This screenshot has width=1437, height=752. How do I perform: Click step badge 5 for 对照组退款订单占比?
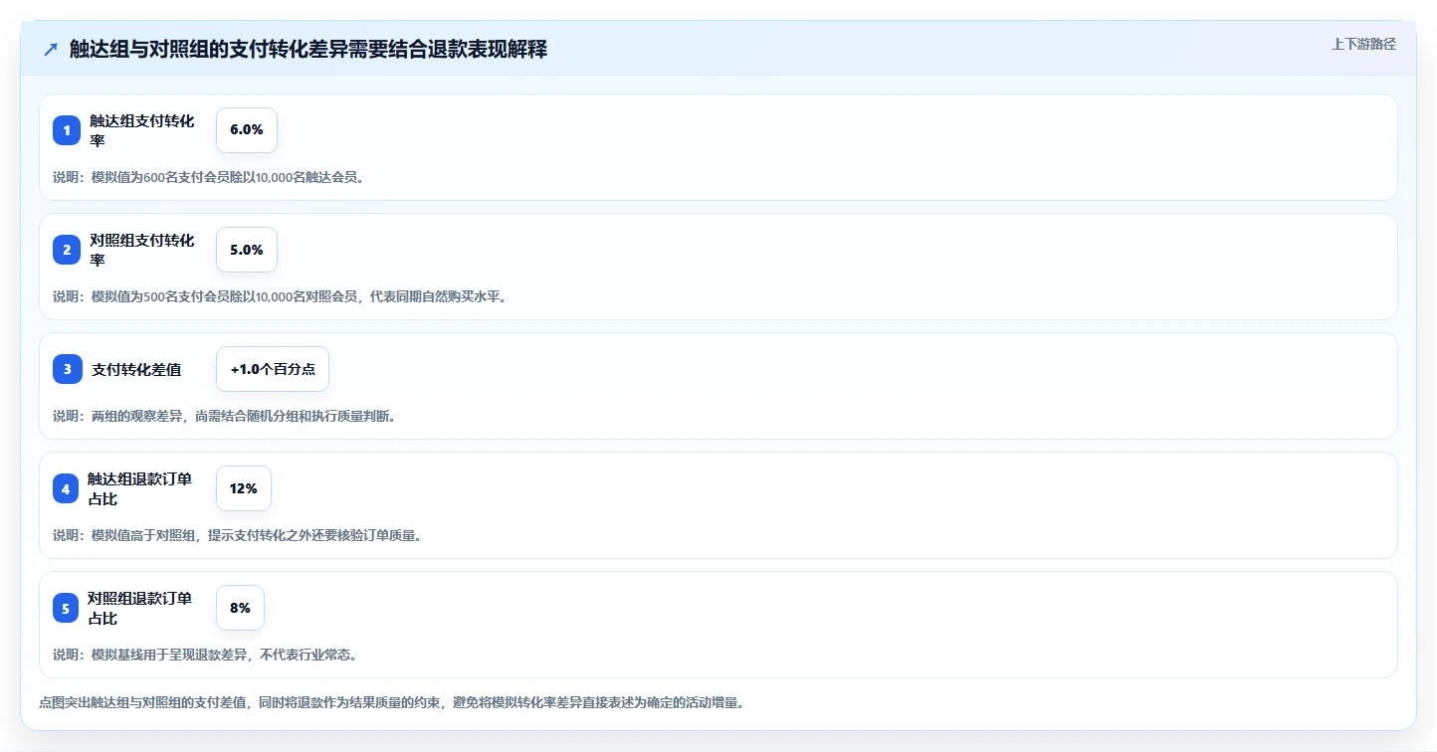coord(65,608)
